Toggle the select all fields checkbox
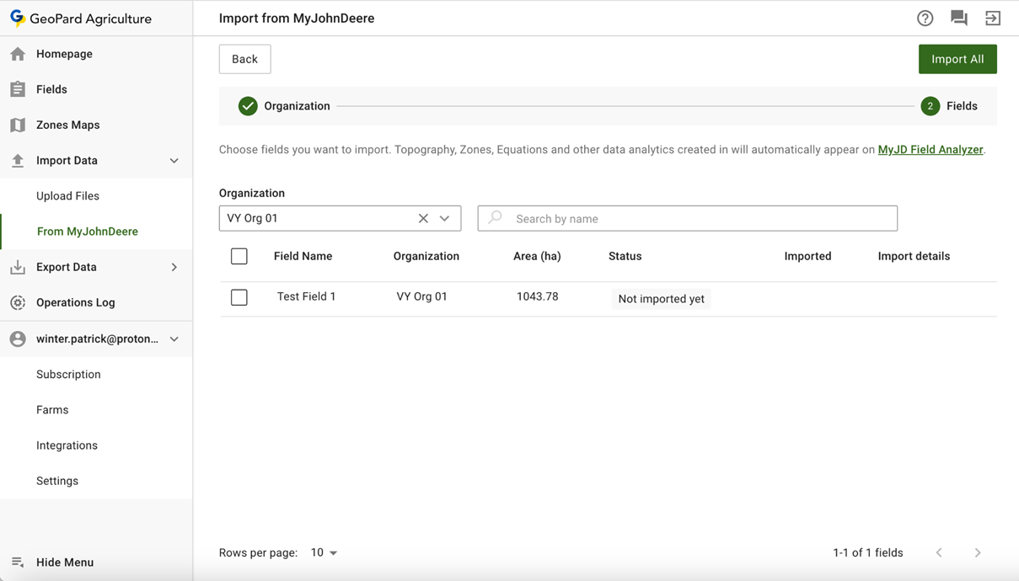Screen dimensions: 1019x581 pos(239,256)
